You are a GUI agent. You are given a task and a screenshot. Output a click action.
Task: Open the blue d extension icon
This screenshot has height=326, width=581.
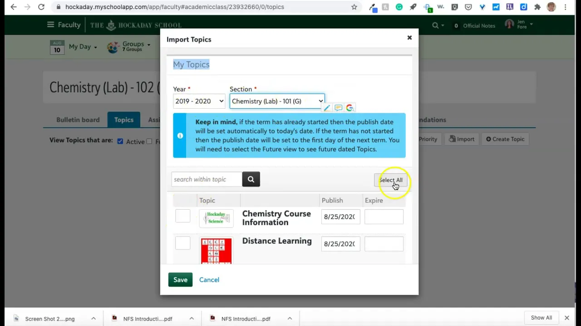[x=523, y=7]
